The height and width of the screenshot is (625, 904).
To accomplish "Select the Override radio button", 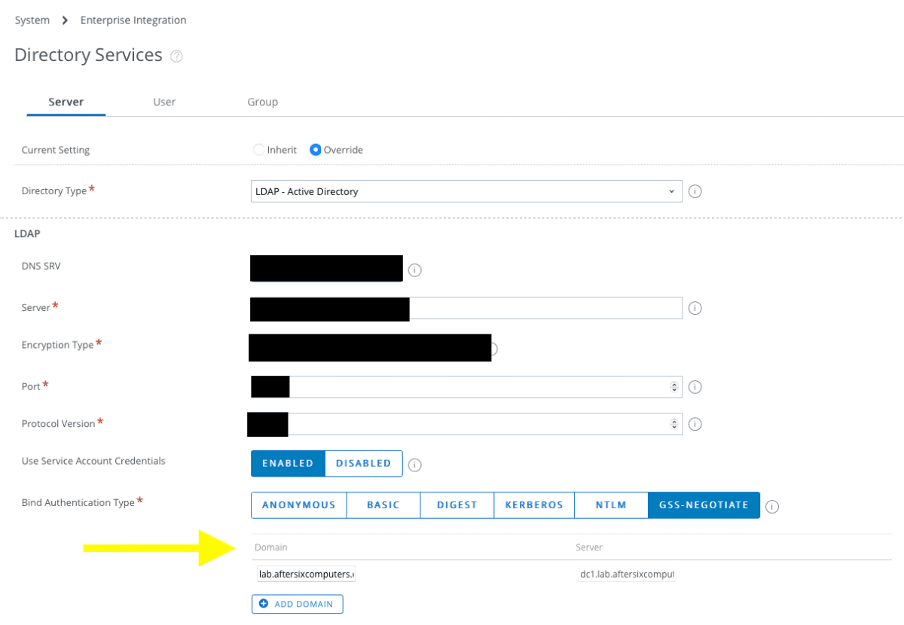I will [316, 149].
